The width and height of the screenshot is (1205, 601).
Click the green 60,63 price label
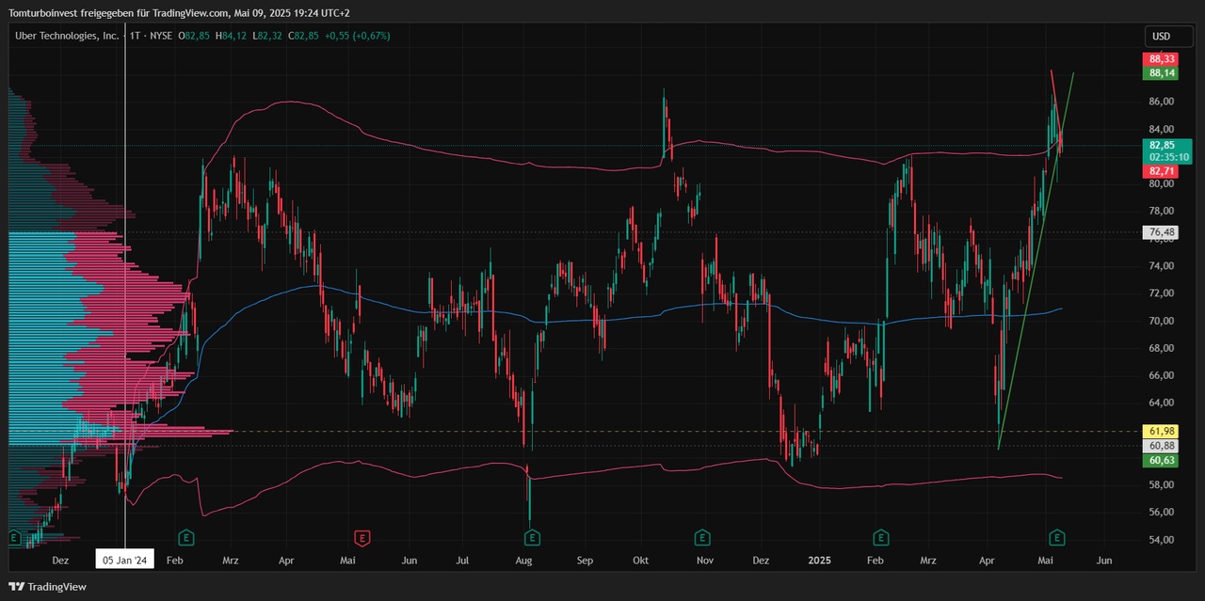pyautogui.click(x=1162, y=460)
